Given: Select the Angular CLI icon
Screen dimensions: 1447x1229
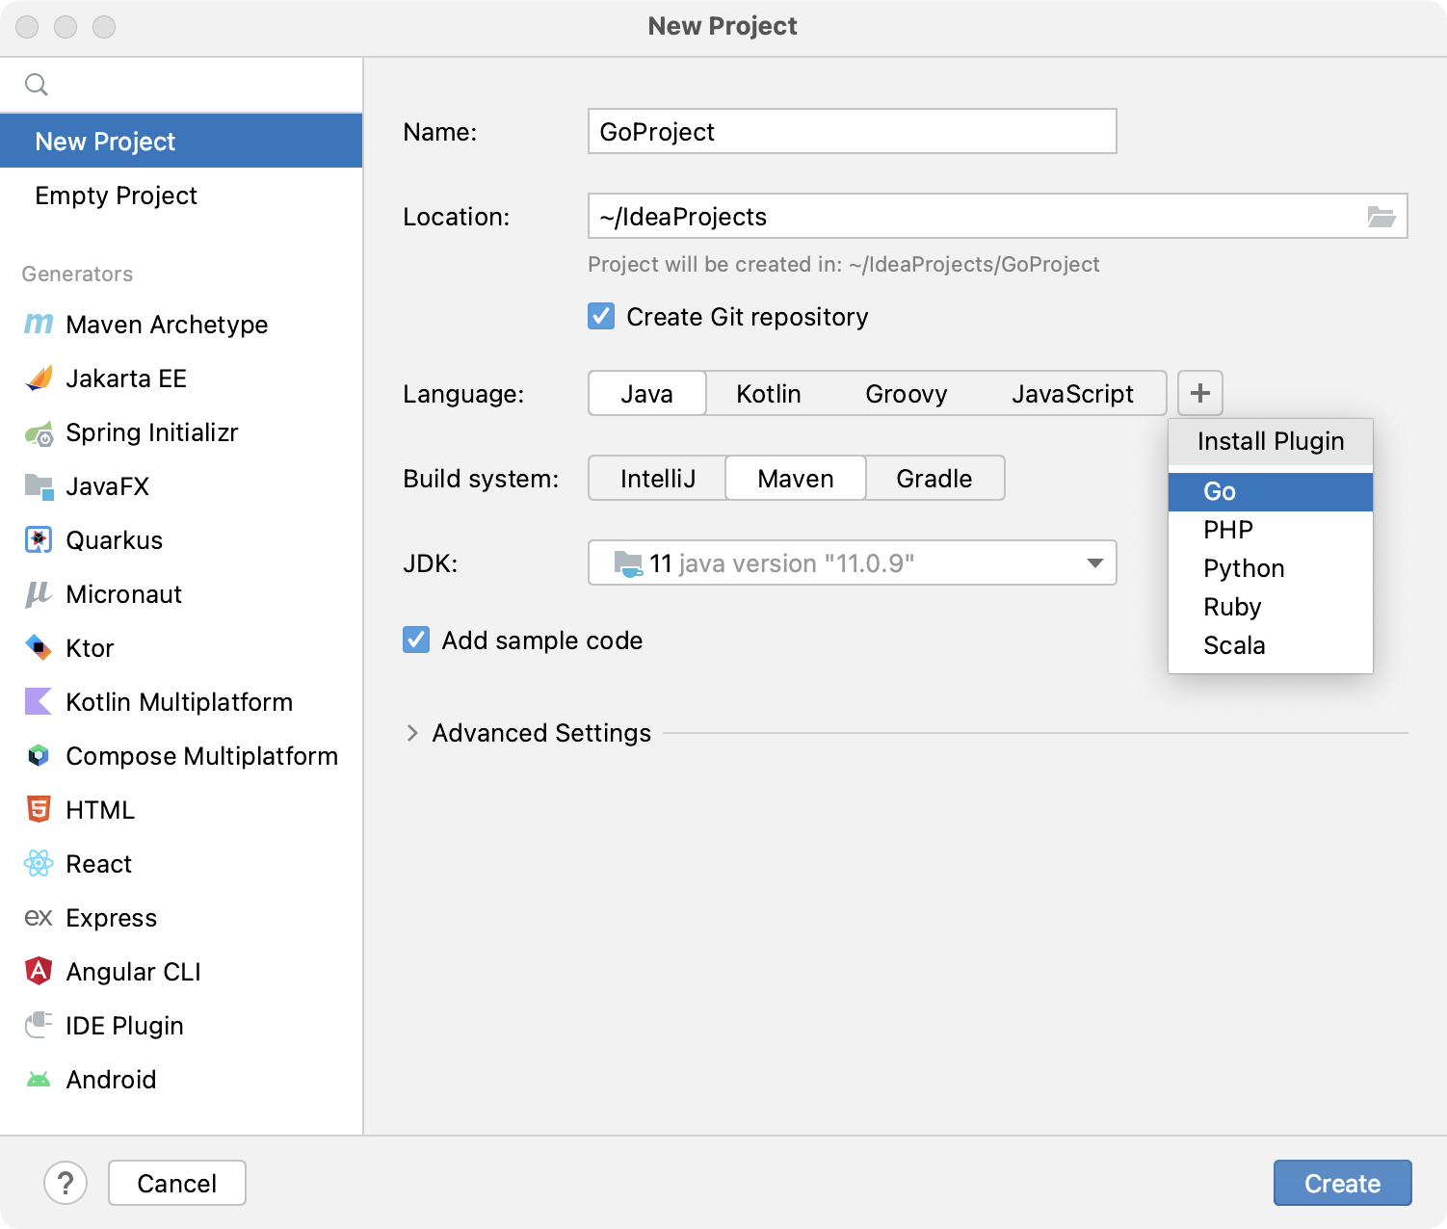Looking at the screenshot, I should [39, 971].
